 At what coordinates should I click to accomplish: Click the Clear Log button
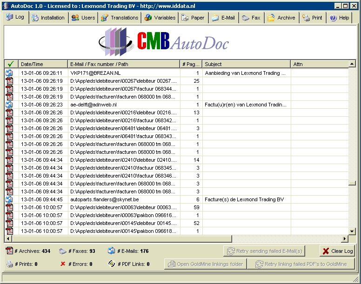(338, 251)
